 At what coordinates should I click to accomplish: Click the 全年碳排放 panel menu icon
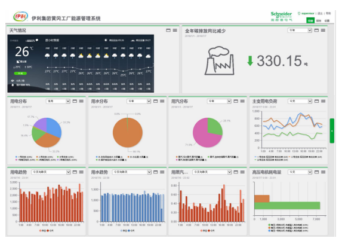click(323, 30)
